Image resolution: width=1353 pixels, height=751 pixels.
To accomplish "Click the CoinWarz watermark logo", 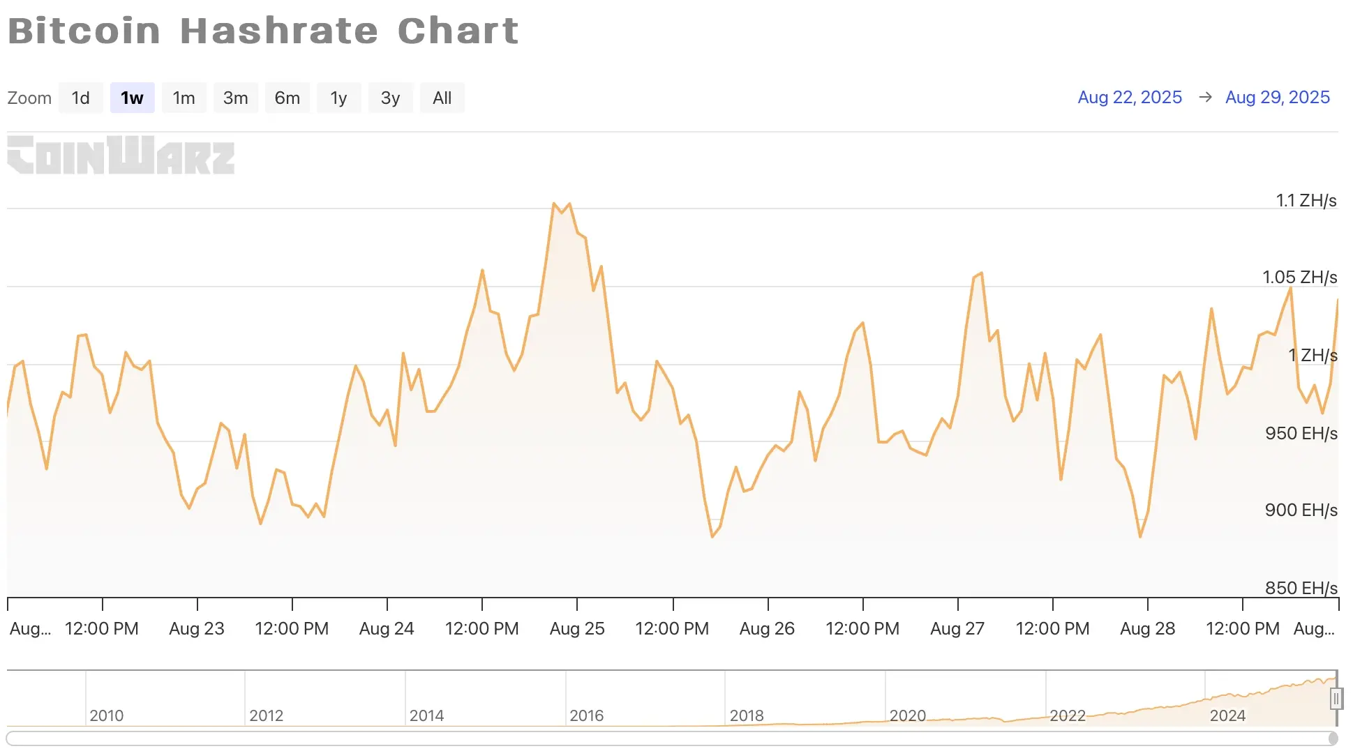I will 121,155.
